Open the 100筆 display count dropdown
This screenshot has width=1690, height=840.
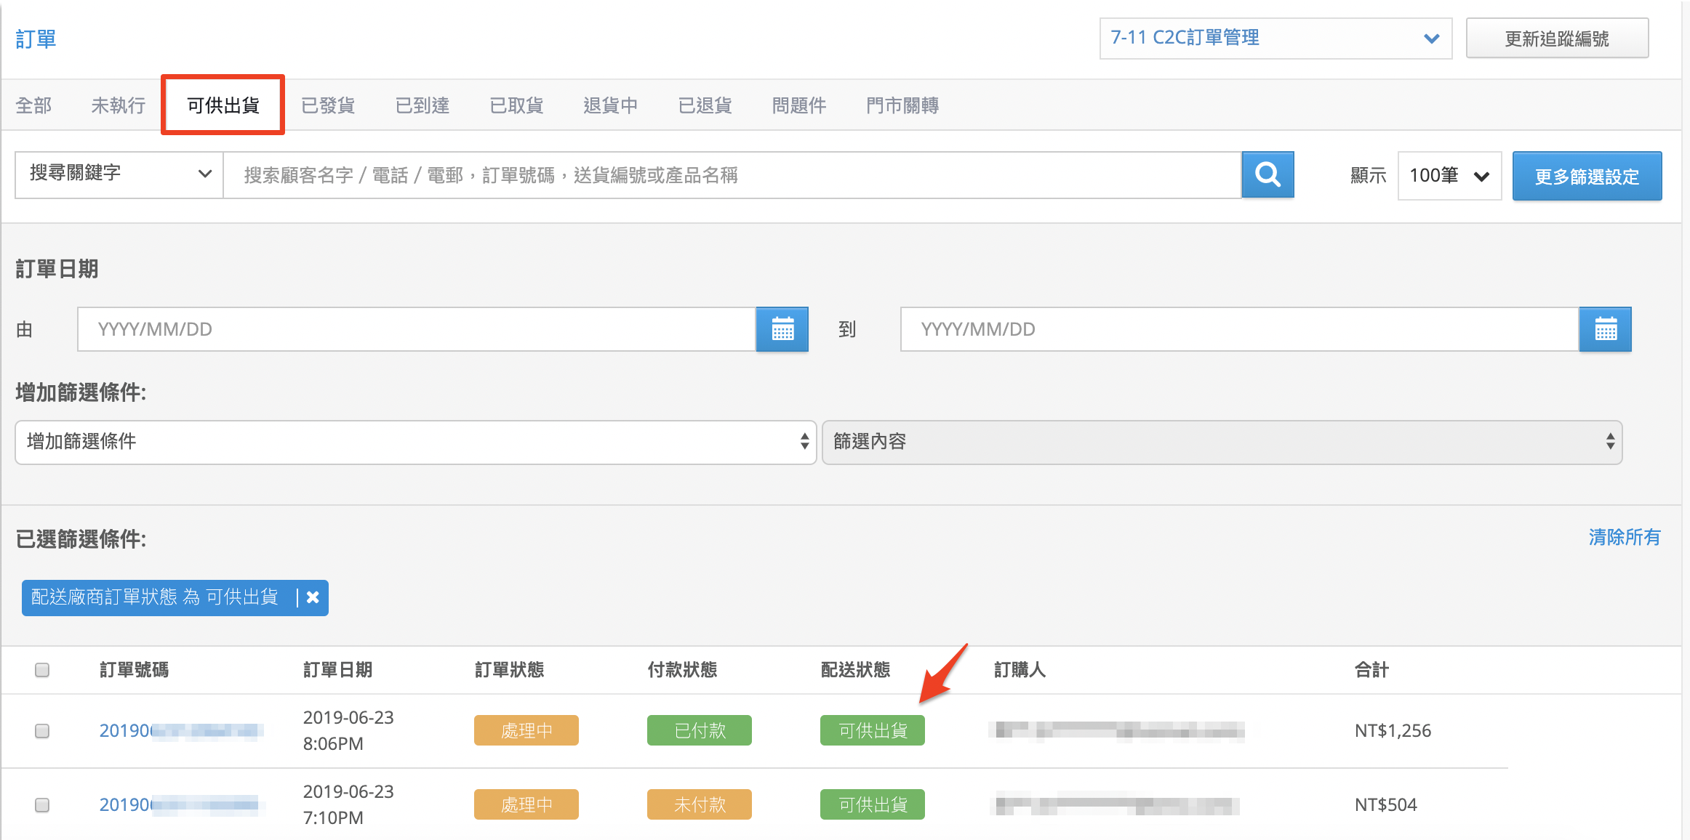tap(1449, 175)
